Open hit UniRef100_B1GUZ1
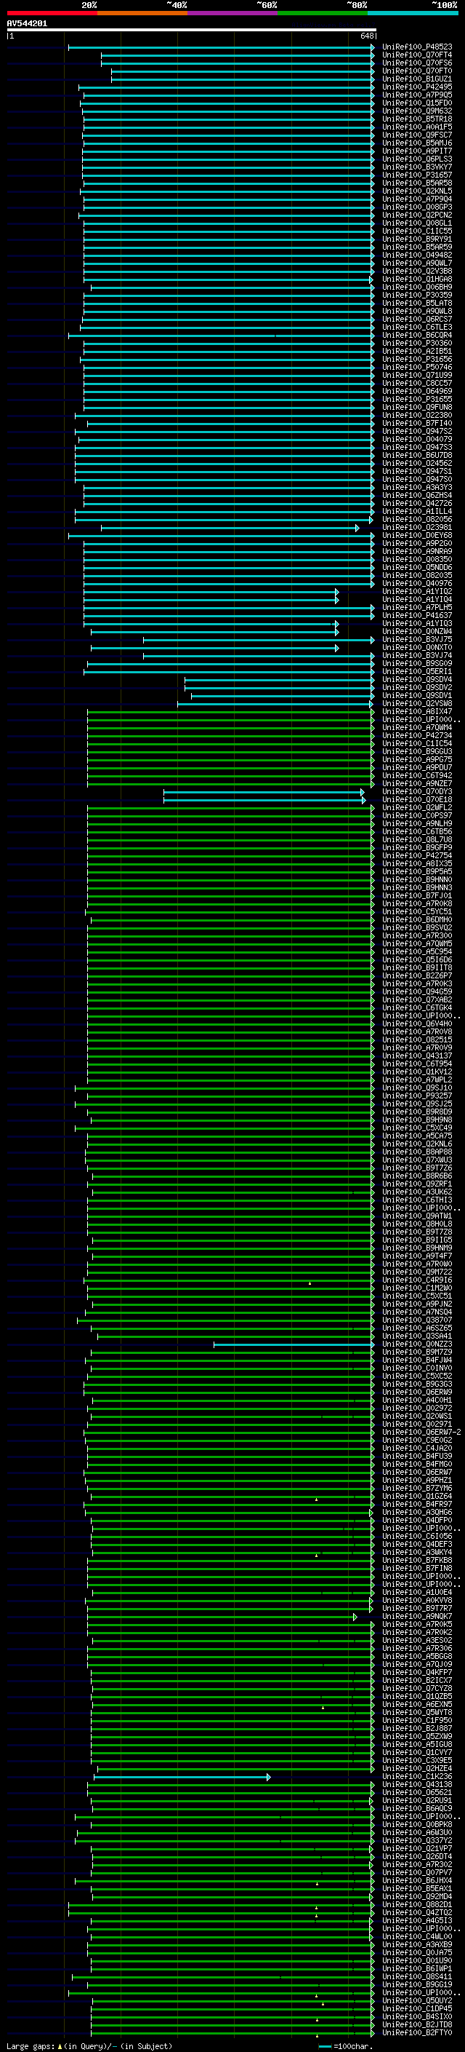 [417, 79]
